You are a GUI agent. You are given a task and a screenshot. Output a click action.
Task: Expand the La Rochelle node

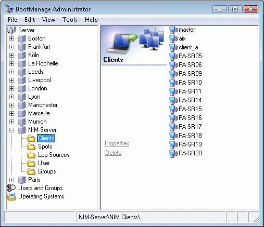[x=11, y=63]
